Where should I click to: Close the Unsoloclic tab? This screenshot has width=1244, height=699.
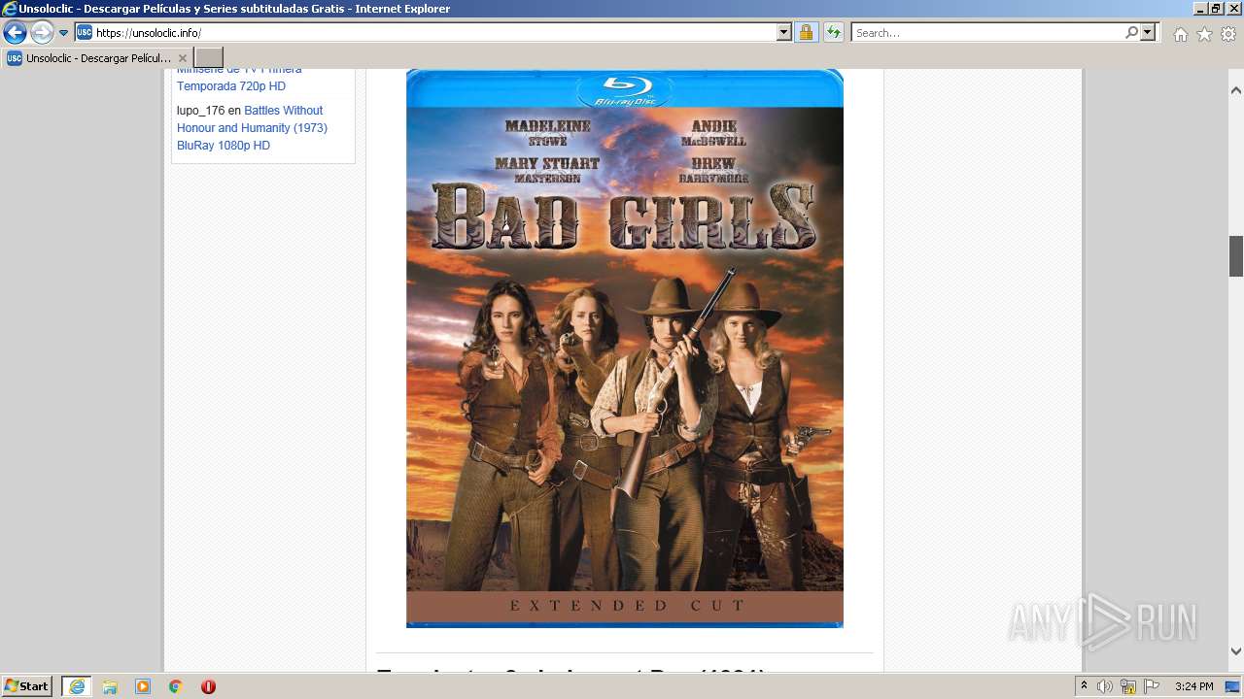tap(183, 58)
